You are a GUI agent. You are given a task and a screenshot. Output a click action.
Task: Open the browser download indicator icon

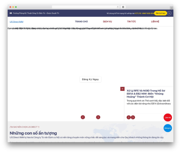[123, 7]
